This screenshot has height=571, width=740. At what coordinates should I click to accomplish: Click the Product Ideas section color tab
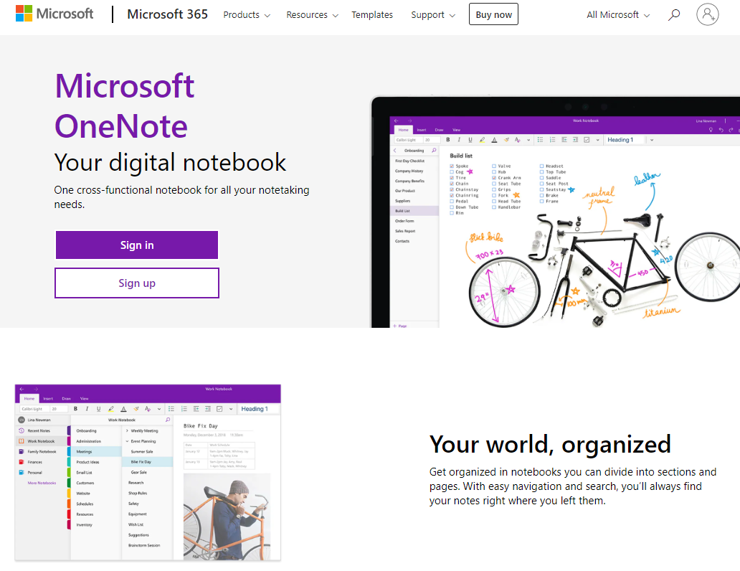[69, 462]
